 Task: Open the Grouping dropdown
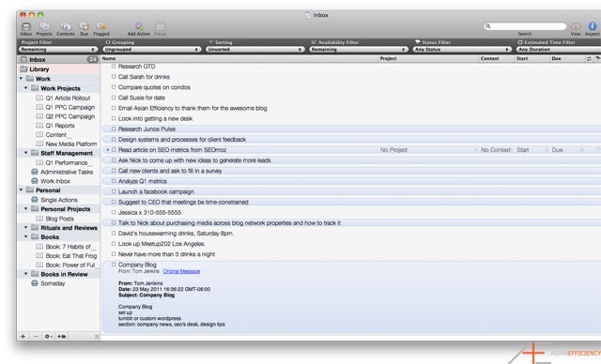pyautogui.click(x=152, y=50)
